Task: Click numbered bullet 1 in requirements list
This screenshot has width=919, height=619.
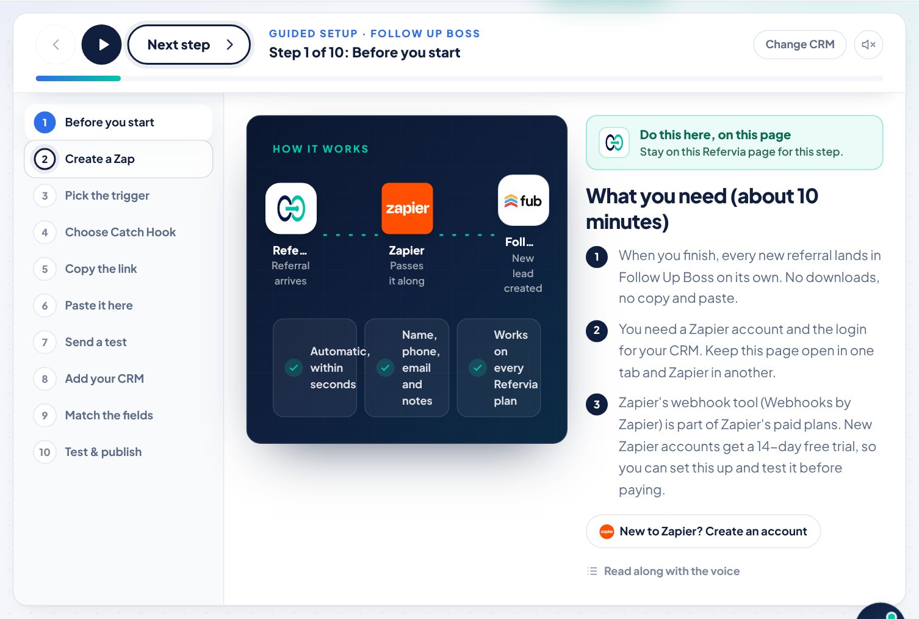Action: [597, 257]
